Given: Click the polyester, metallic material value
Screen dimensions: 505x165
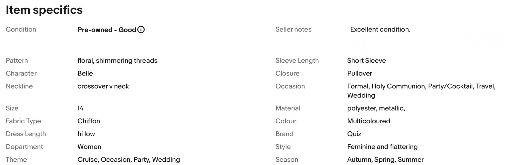Looking at the screenshot, I should 376,108.
